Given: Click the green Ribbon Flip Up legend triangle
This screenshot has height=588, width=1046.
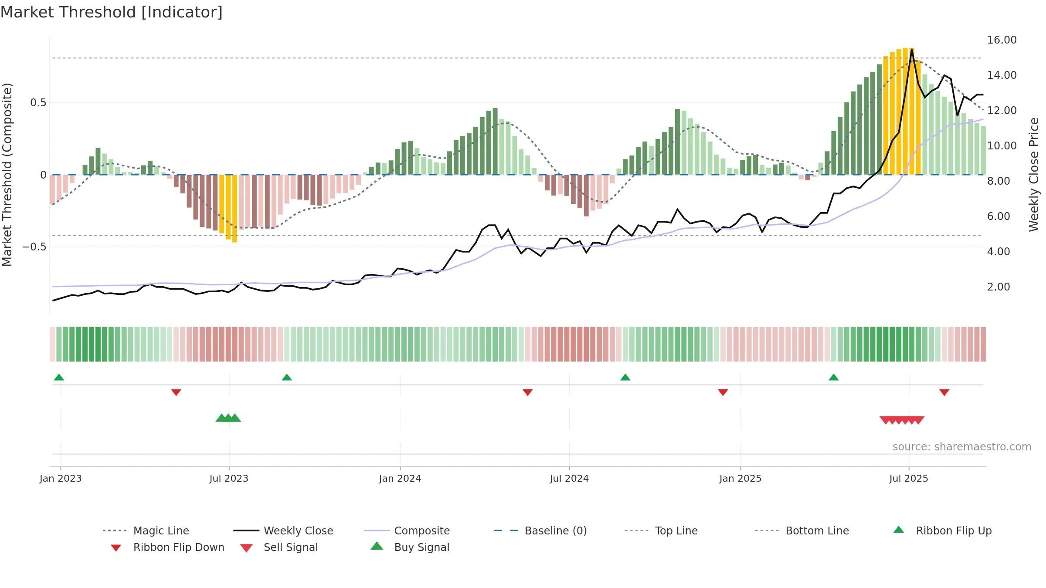Looking at the screenshot, I should (x=899, y=530).
